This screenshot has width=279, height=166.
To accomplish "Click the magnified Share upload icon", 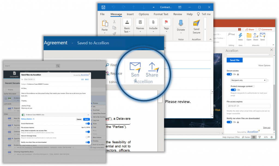I will tap(152, 68).
